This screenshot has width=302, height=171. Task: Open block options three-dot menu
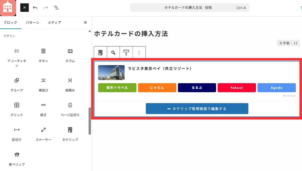click(x=139, y=53)
